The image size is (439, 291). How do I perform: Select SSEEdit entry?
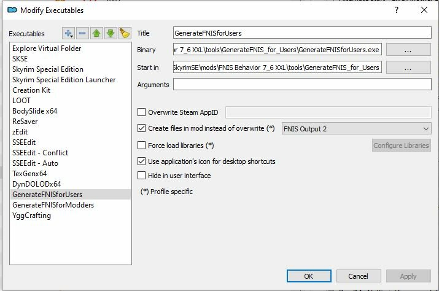(71, 142)
